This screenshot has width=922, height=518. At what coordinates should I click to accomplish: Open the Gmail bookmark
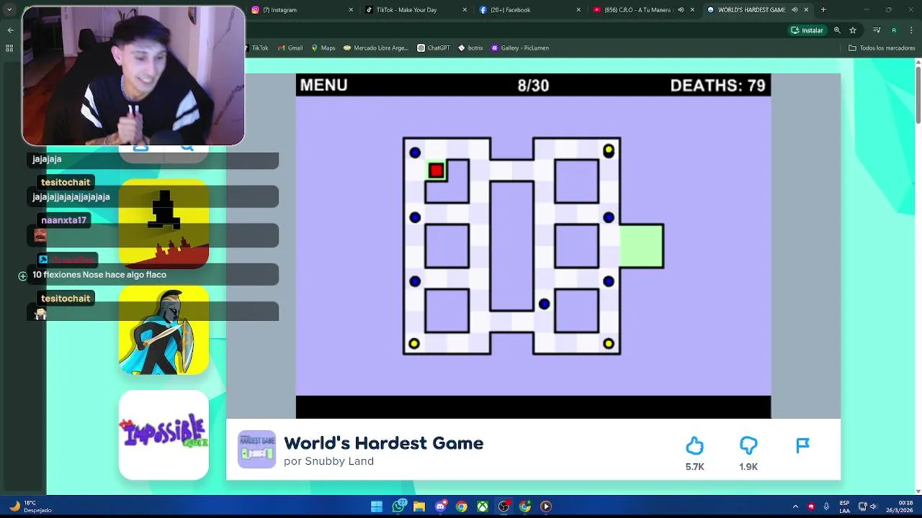(290, 48)
